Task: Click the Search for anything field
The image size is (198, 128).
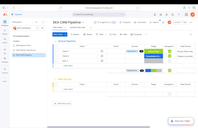Action: coord(99,14)
